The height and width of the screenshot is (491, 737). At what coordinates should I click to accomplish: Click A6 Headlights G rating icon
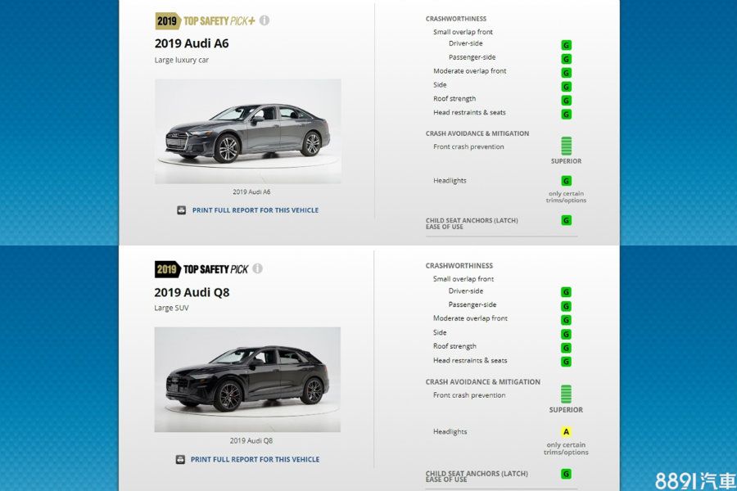[x=567, y=181]
